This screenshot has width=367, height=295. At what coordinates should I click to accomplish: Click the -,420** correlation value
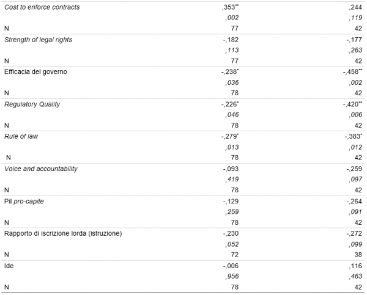point(352,104)
